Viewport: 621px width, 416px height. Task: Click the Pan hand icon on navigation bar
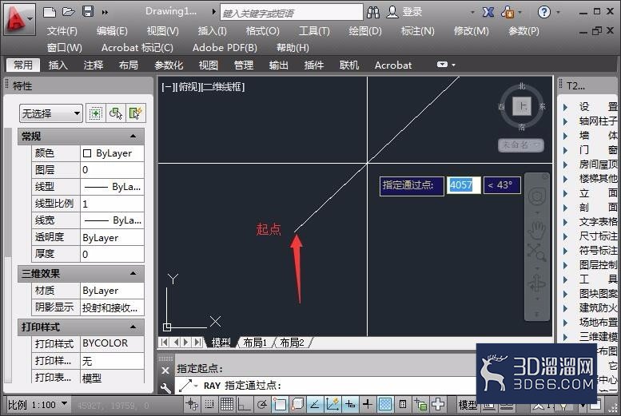tap(536, 231)
